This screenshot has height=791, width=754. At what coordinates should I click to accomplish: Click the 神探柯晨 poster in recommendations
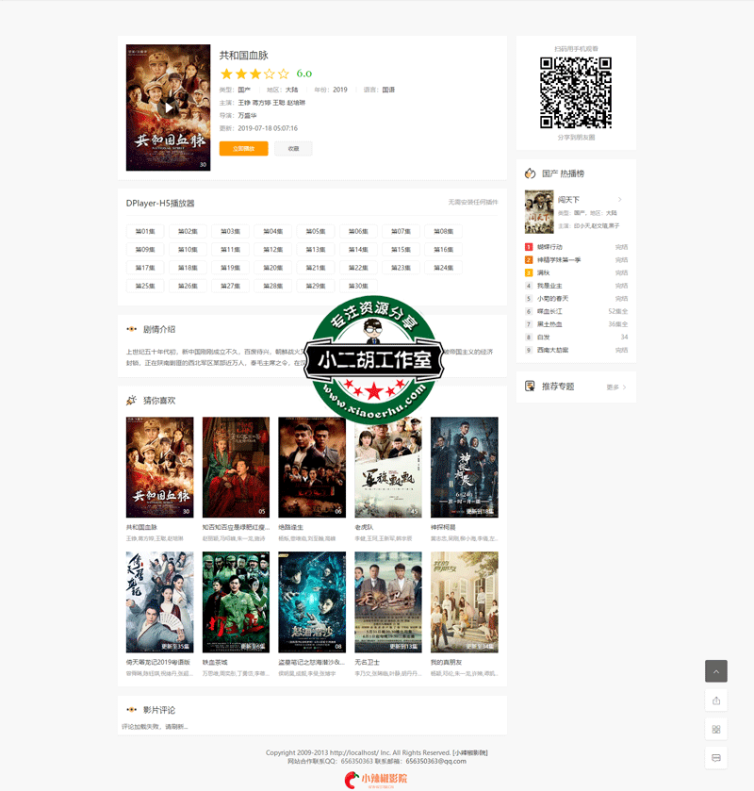tap(464, 468)
